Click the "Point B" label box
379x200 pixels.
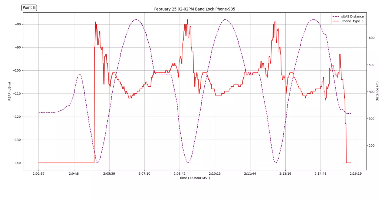coord(29,8)
